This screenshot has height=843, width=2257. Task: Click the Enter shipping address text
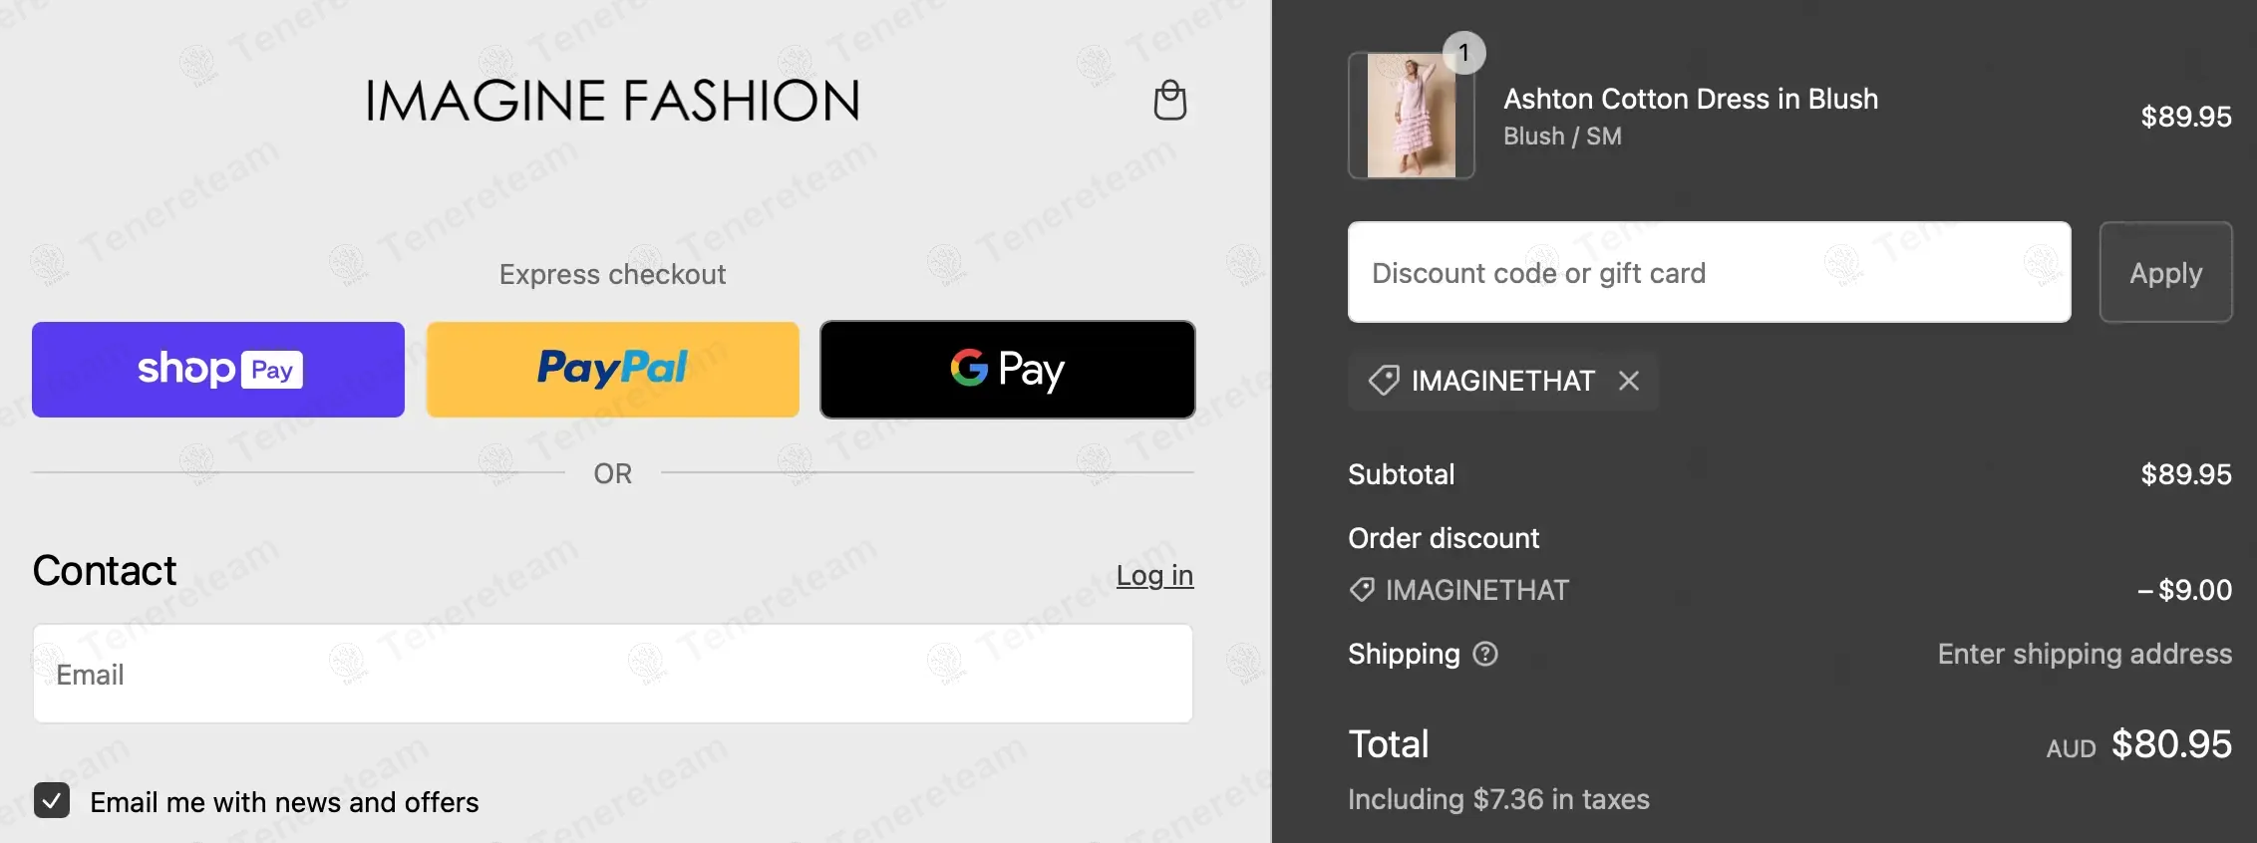point(2085,654)
